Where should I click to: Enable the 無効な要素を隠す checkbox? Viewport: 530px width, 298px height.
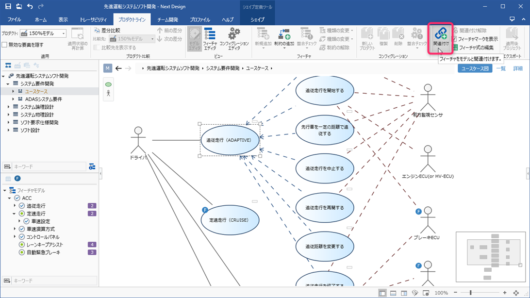tap(6, 45)
